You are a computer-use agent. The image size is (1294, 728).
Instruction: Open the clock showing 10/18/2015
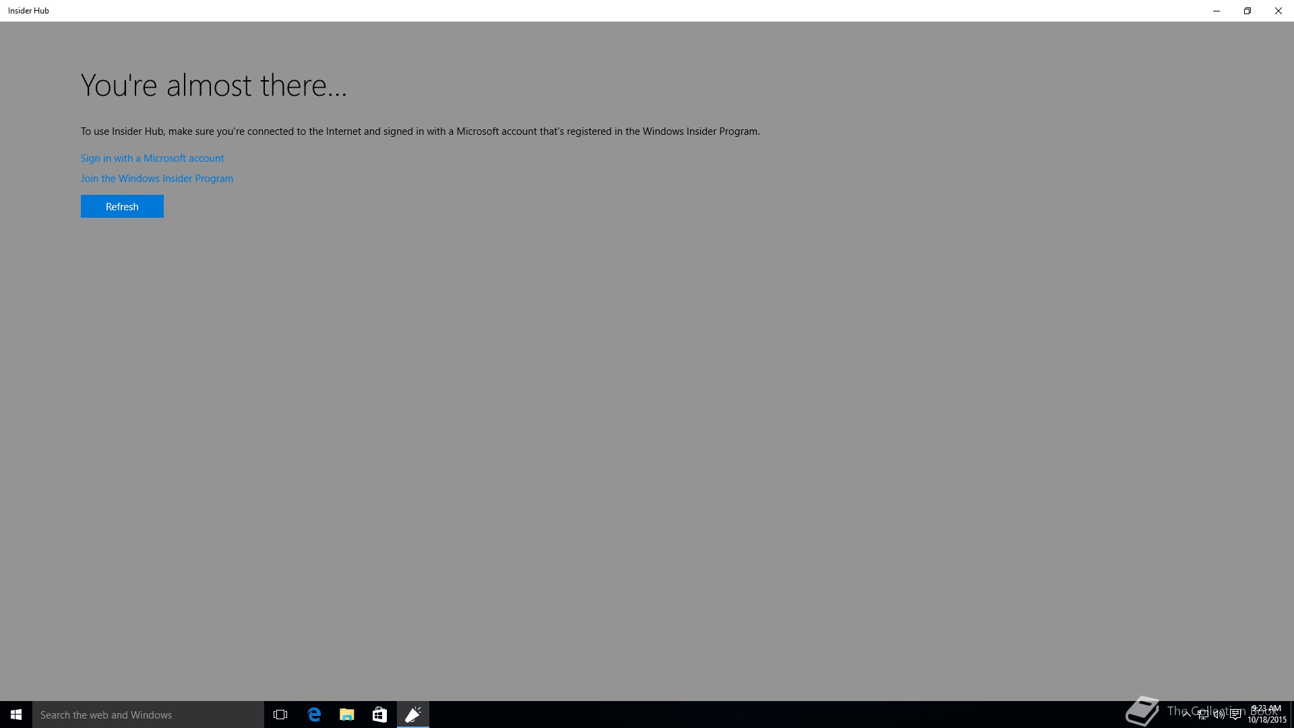coord(1266,715)
